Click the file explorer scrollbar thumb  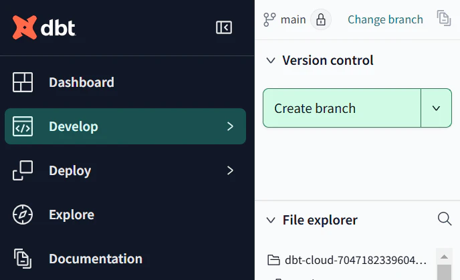444,273
